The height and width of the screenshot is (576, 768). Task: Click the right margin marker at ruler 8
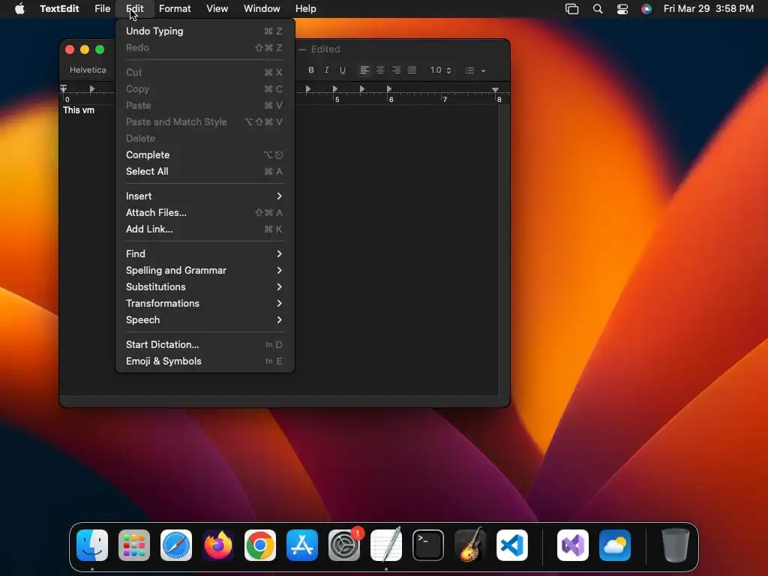point(495,90)
